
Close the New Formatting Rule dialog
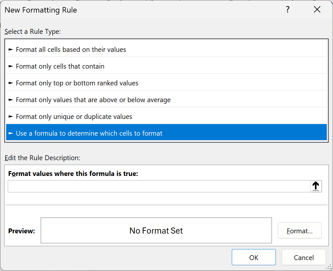coord(317,10)
